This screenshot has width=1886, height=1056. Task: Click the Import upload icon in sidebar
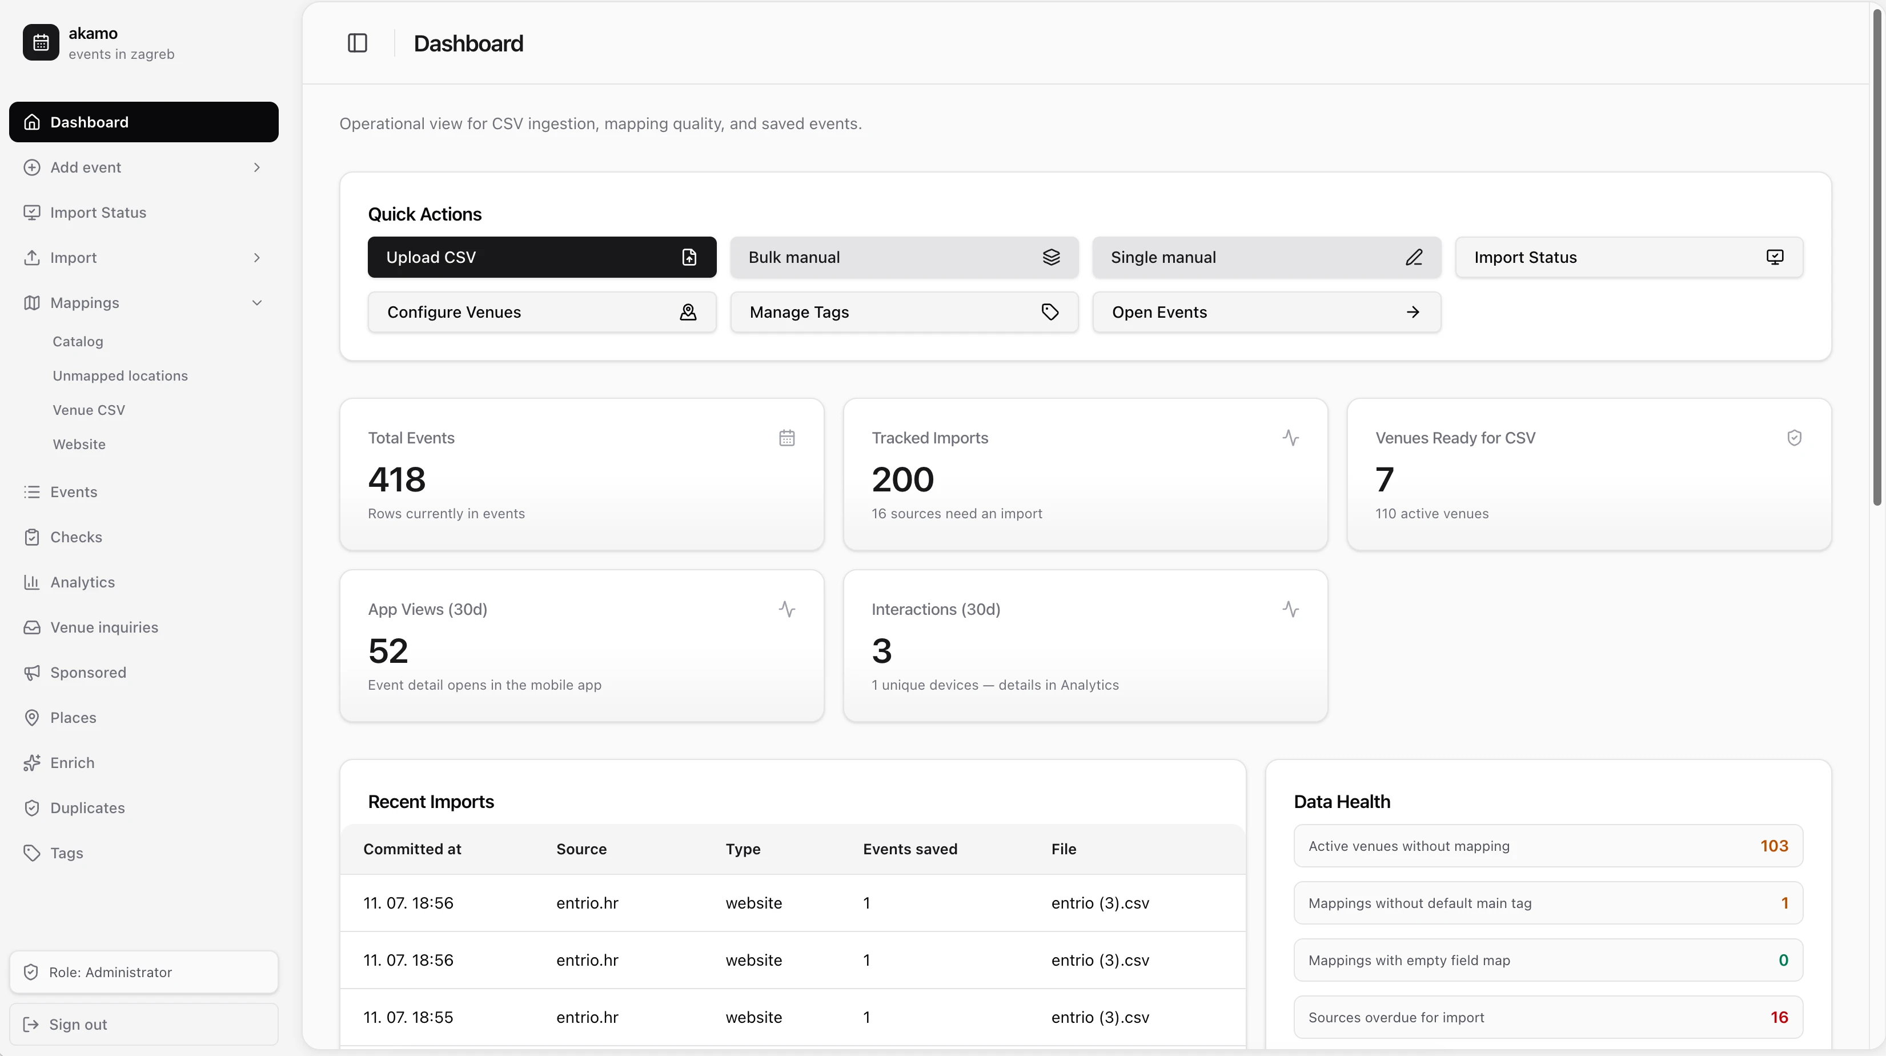pos(31,258)
